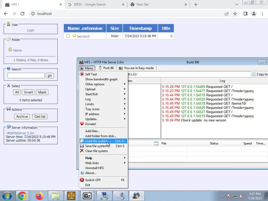Click the Get list button
This screenshot has height=201, width=268.
(x=40, y=116)
